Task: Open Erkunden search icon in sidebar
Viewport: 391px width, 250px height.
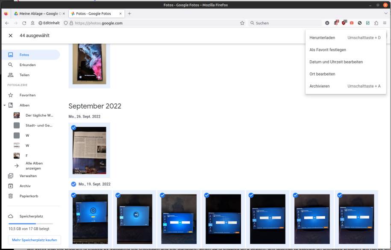Action: pyautogui.click(x=11, y=65)
